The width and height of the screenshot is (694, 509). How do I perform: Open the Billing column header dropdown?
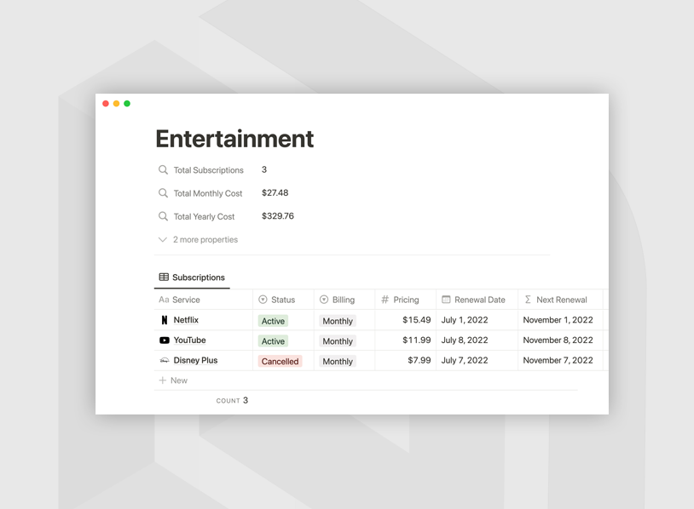click(x=338, y=300)
